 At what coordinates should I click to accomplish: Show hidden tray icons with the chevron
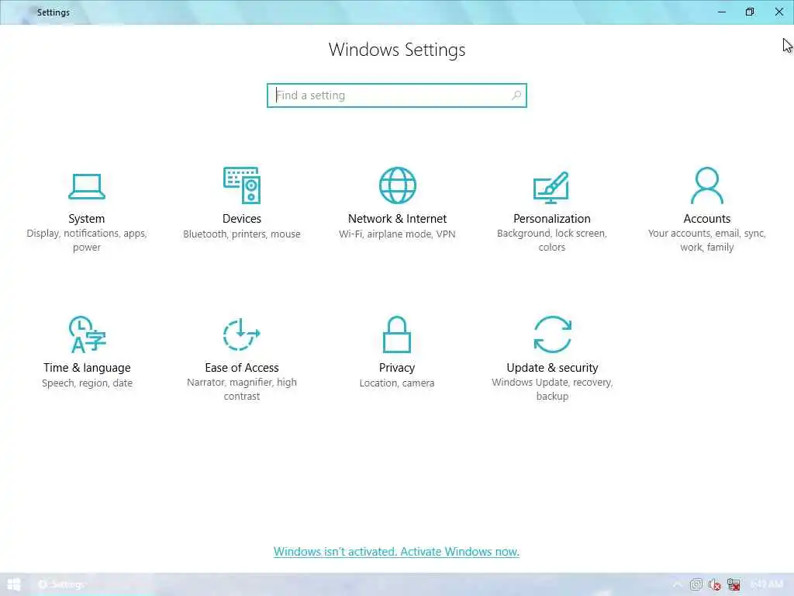678,585
